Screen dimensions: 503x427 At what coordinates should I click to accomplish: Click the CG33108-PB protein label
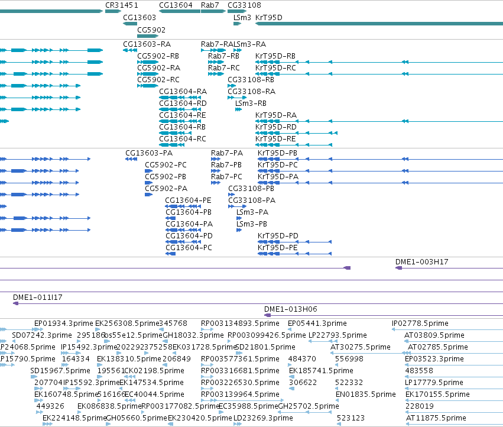[251, 189]
